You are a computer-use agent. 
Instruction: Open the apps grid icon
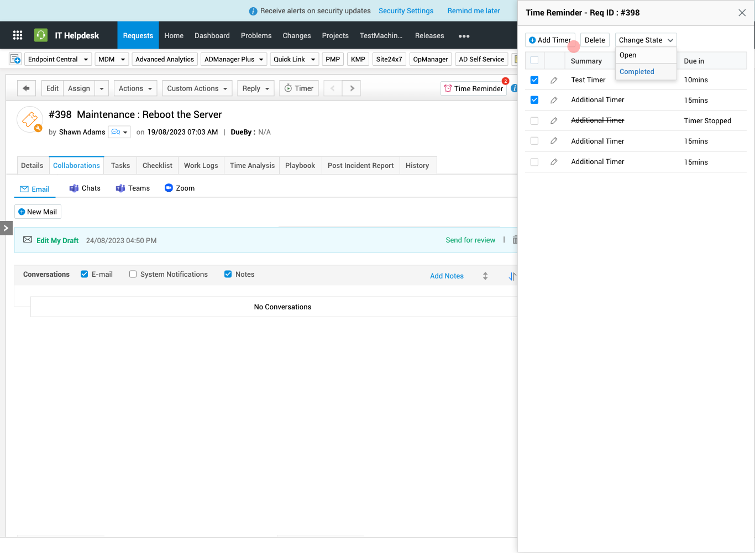(17, 35)
